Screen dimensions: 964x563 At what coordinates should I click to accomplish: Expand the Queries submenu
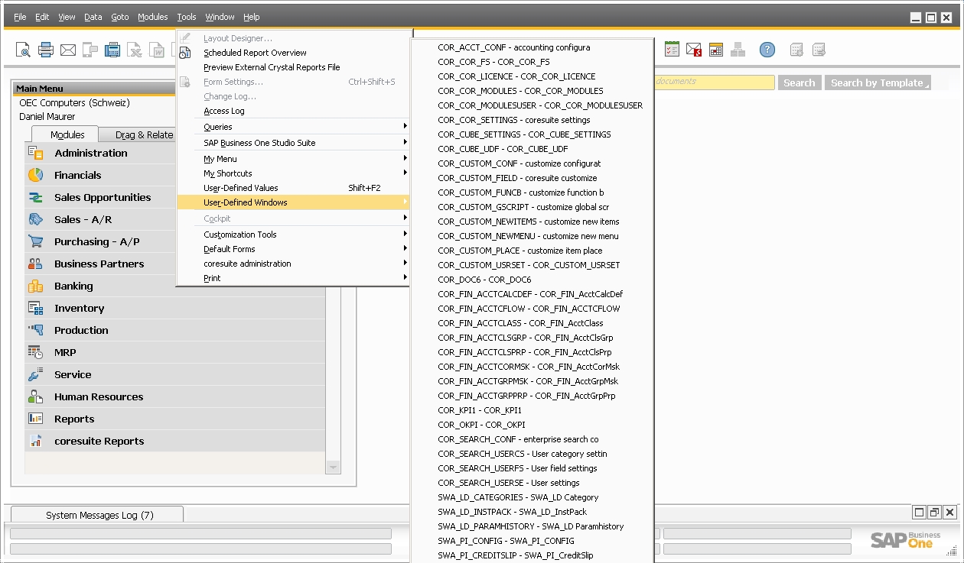coord(294,127)
